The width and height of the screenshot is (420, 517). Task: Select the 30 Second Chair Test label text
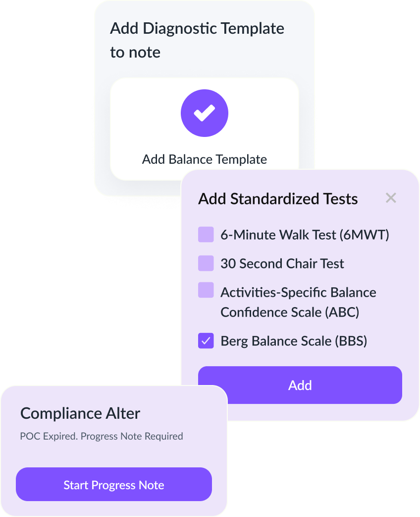tap(282, 263)
